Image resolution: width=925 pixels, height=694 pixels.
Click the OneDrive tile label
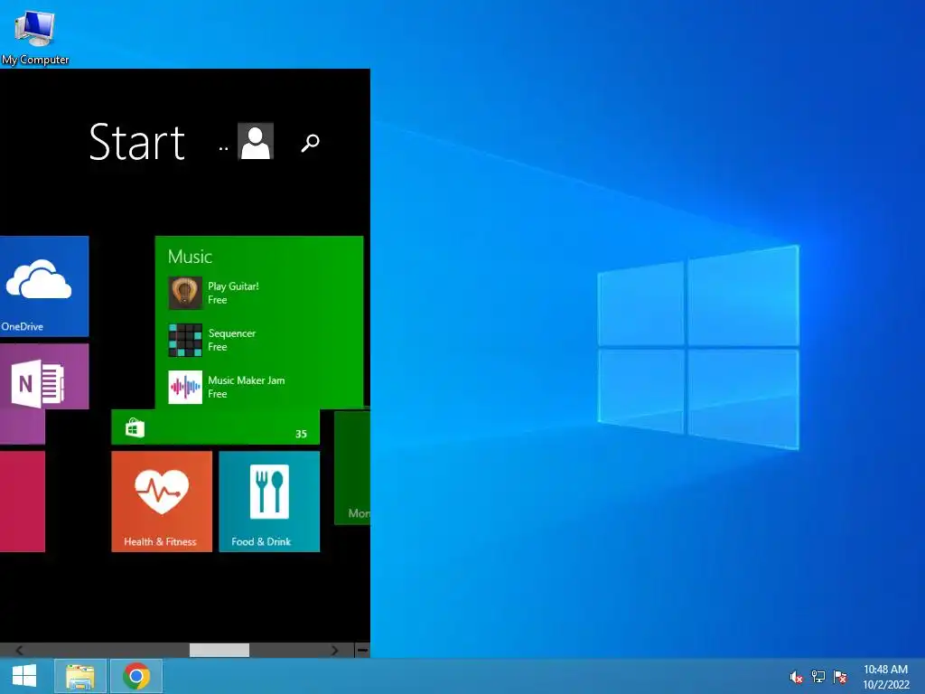tap(23, 326)
